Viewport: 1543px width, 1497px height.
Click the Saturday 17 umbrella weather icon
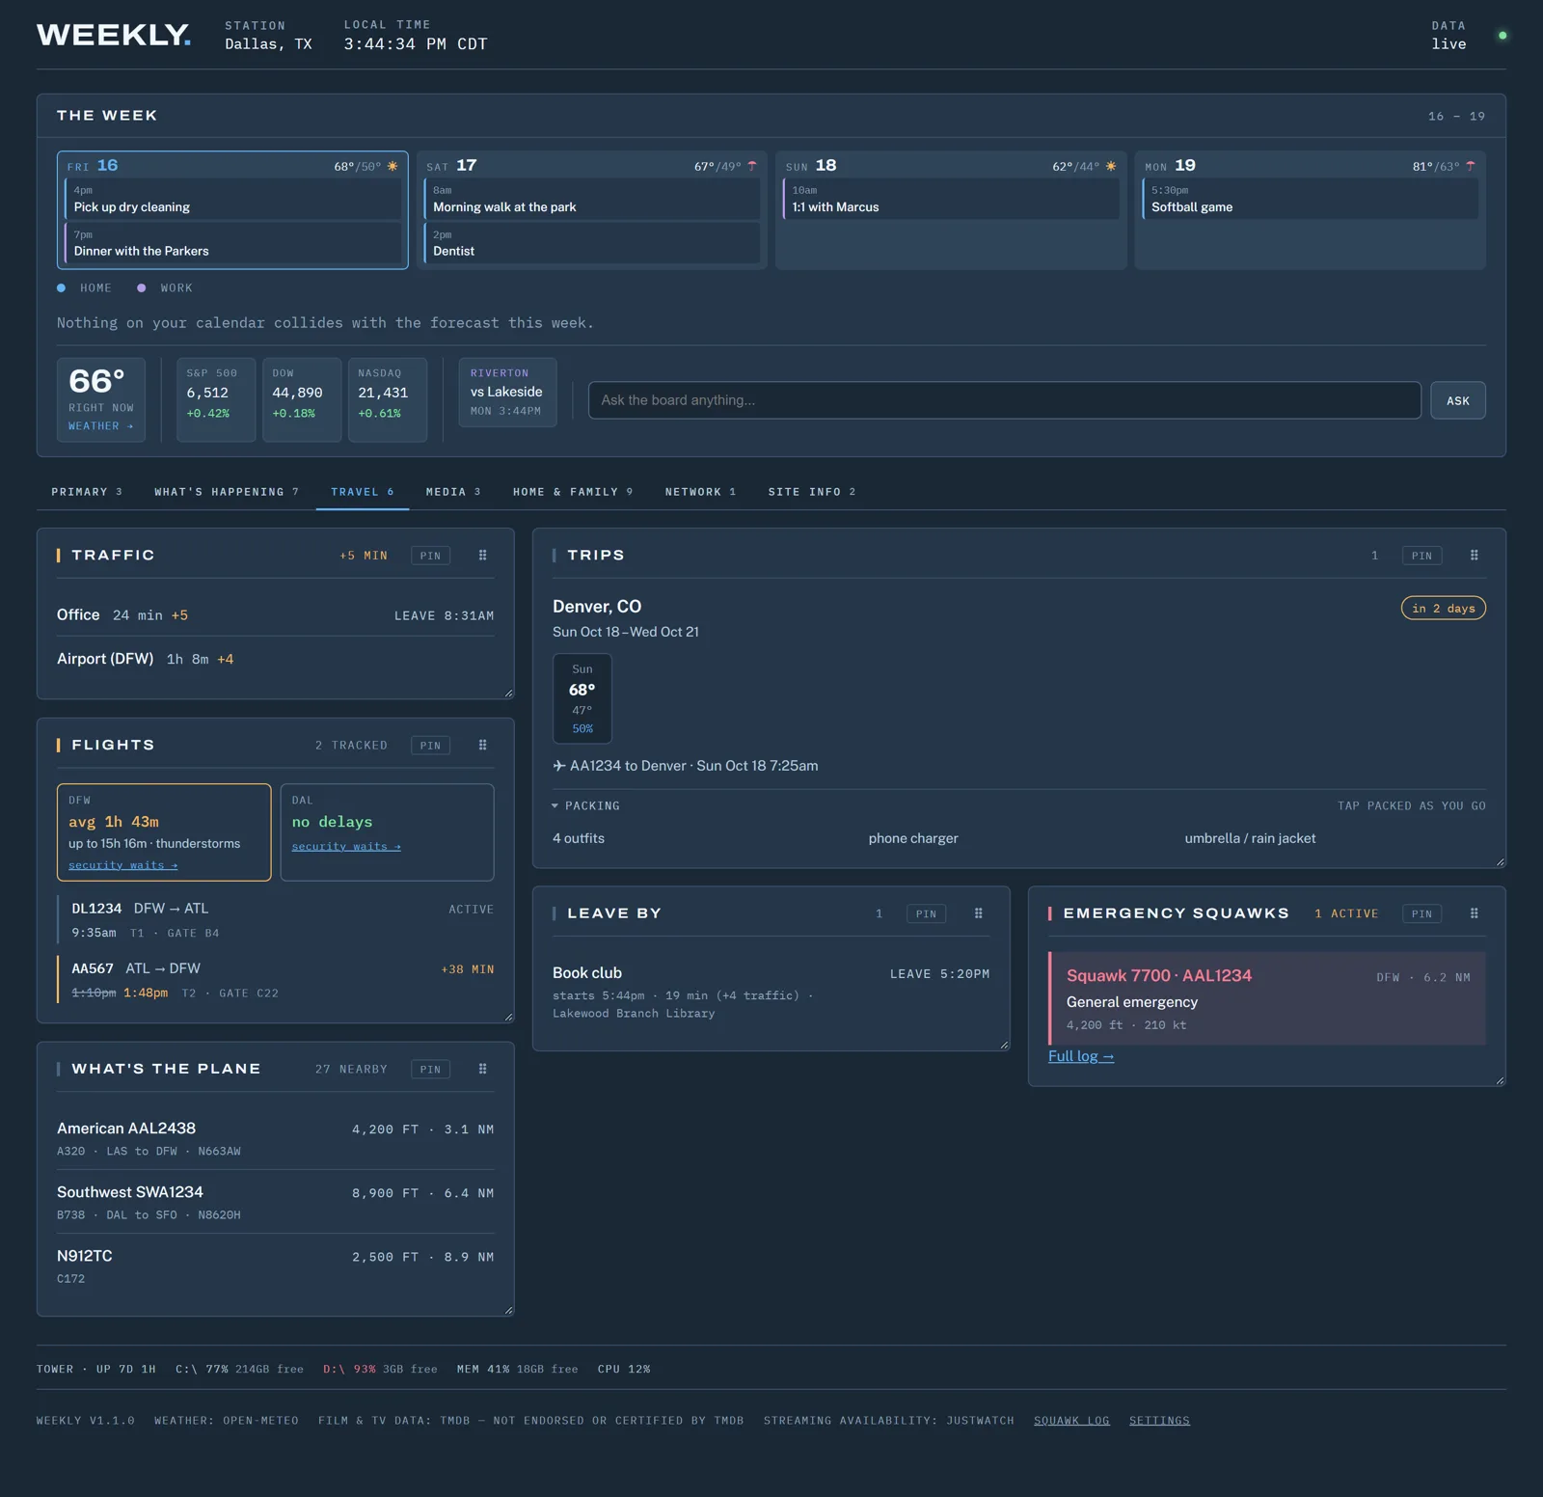pos(752,166)
